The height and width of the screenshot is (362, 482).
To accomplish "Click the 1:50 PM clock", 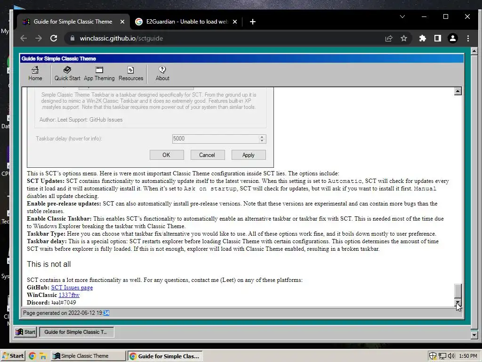I will click(468, 356).
